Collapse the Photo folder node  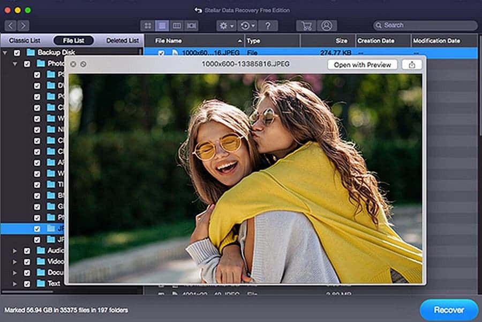(15, 64)
